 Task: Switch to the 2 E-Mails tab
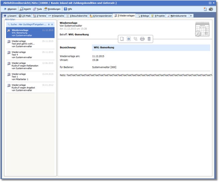click(25, 16)
